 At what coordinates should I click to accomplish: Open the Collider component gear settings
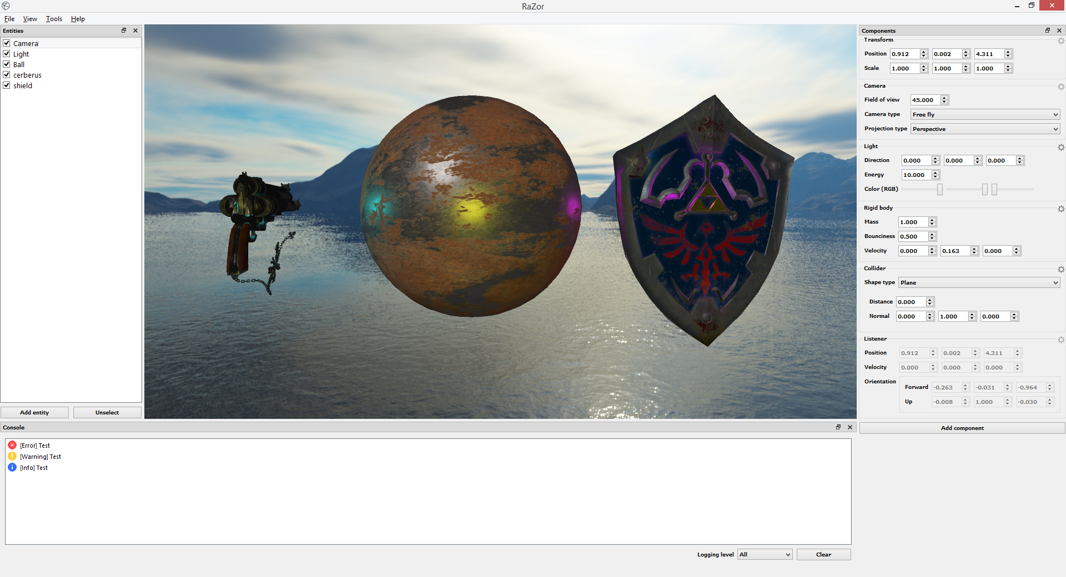(1061, 270)
